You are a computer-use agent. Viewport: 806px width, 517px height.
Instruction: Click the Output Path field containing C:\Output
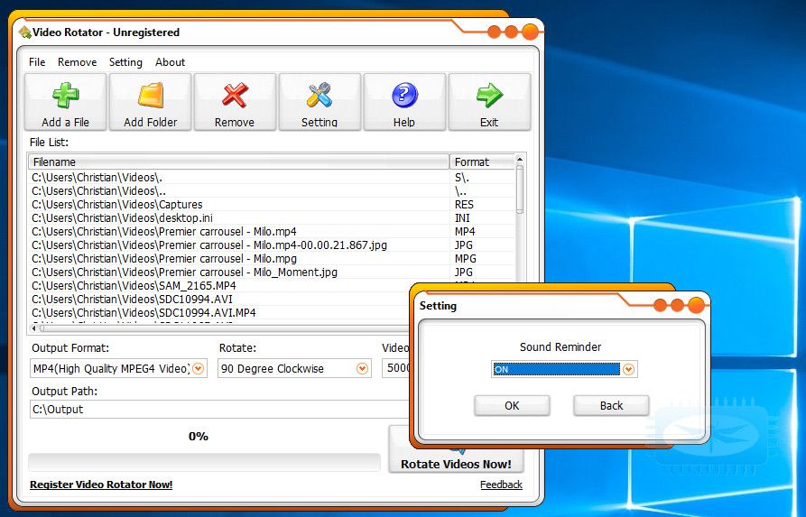click(220, 410)
